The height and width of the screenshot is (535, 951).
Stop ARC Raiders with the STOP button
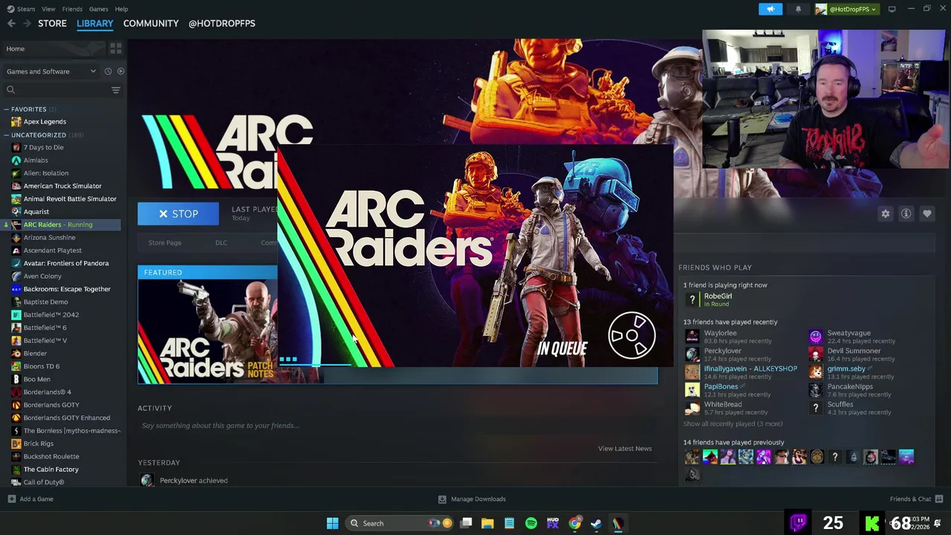click(x=178, y=214)
